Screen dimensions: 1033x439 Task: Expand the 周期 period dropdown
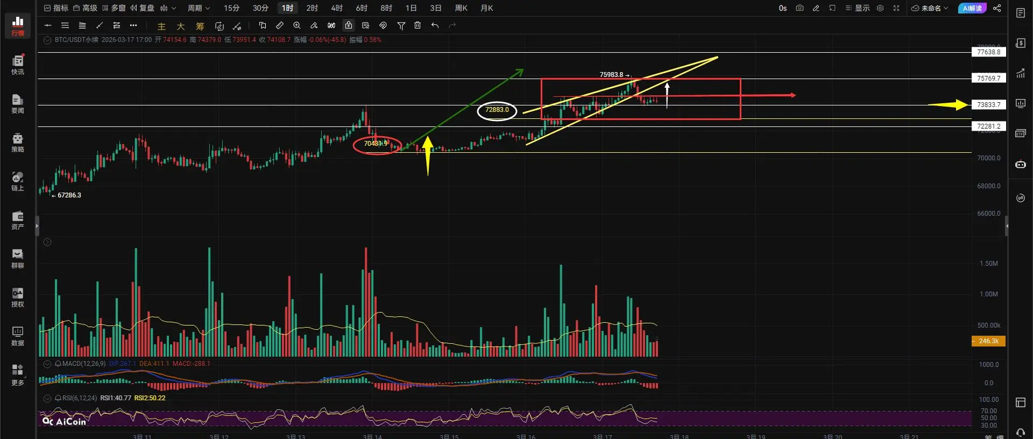(x=199, y=8)
